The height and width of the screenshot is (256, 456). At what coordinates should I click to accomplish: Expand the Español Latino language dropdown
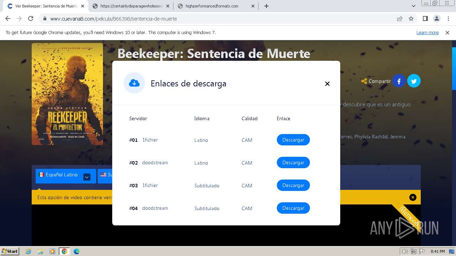tap(87, 177)
